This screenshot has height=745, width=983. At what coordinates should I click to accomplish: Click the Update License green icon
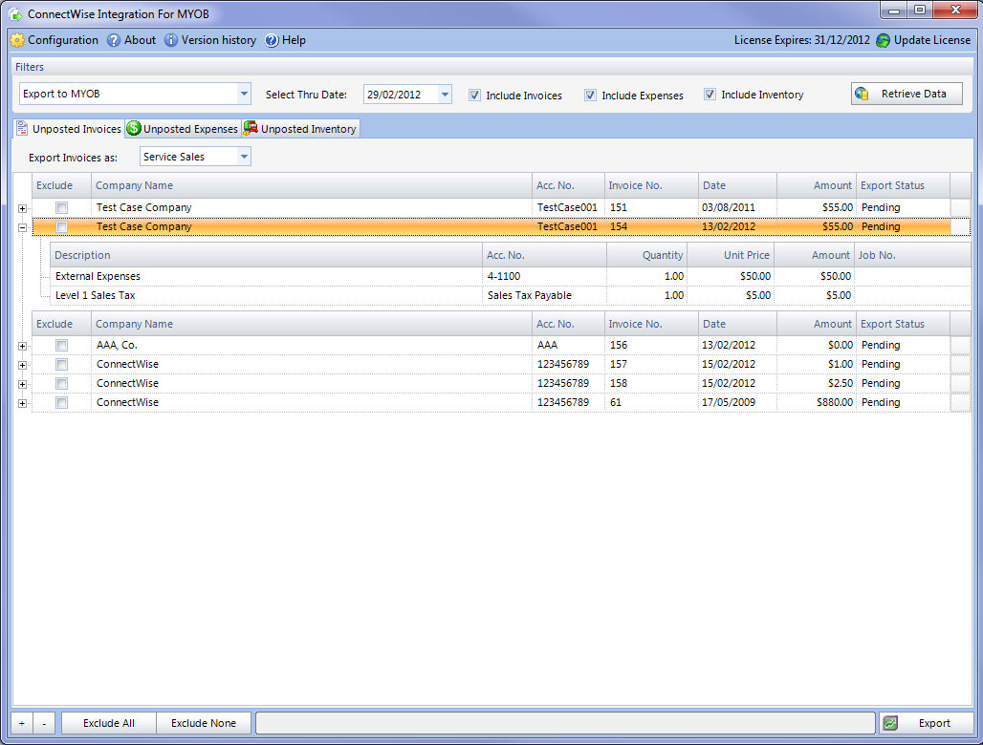click(x=884, y=41)
